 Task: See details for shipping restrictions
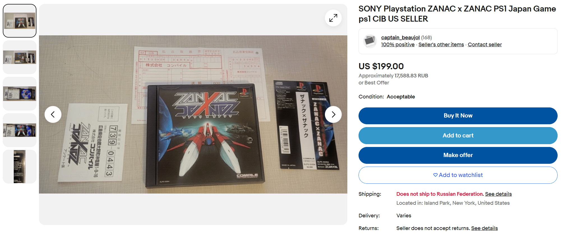pyautogui.click(x=498, y=194)
